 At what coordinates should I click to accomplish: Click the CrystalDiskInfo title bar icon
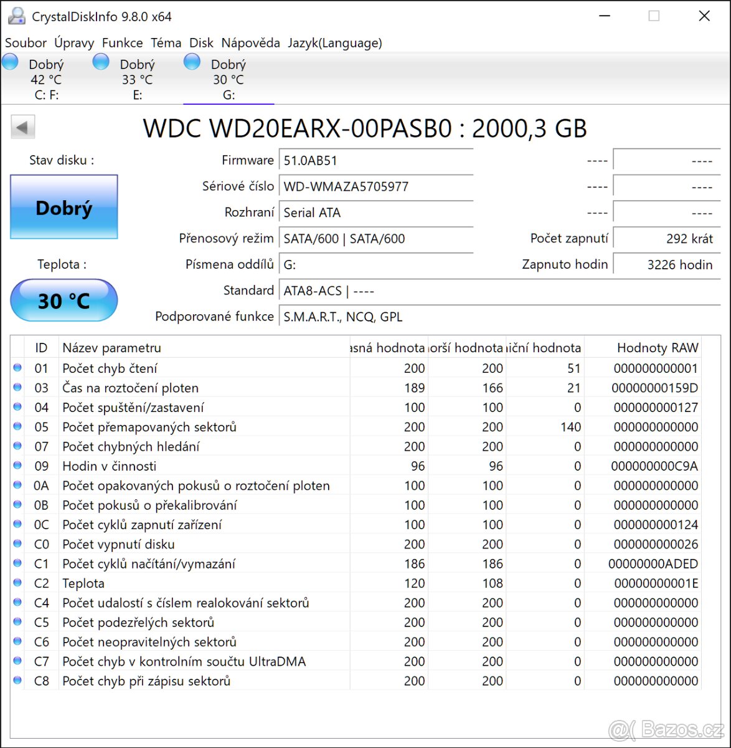[16, 16]
